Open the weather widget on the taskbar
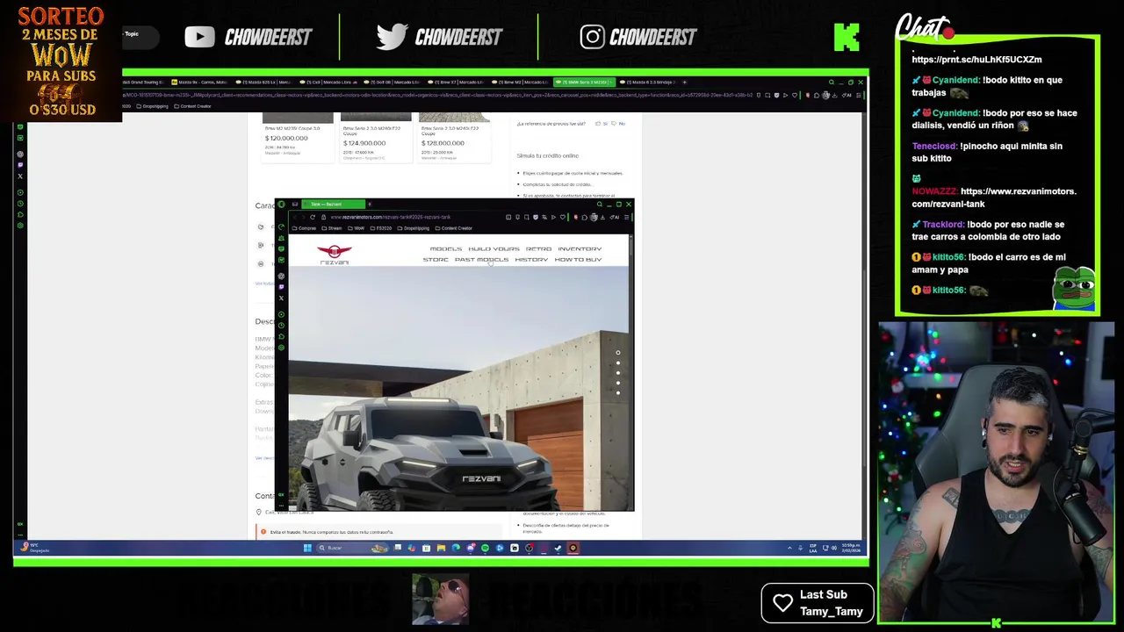Image resolution: width=1124 pixels, height=632 pixels. click(33, 547)
